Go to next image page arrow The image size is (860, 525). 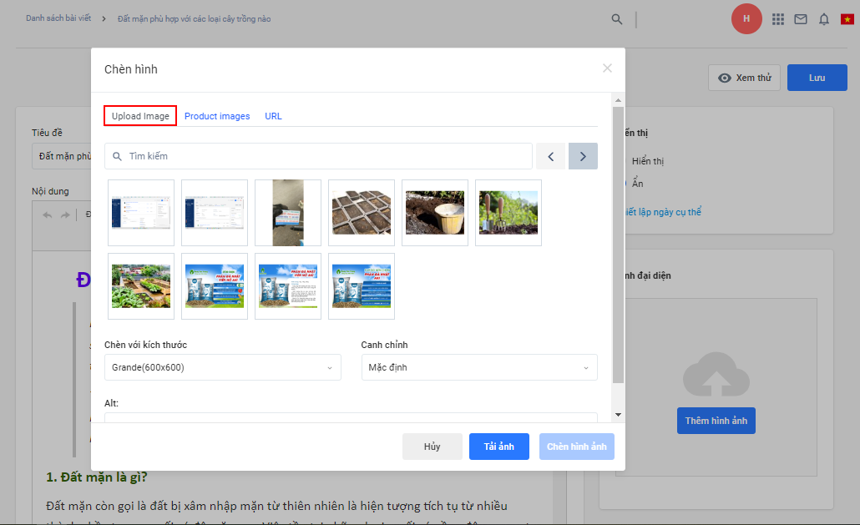[x=583, y=156]
